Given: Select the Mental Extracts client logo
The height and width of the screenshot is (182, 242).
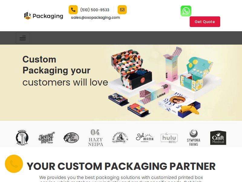Looking at the screenshot, I should 22,138.
